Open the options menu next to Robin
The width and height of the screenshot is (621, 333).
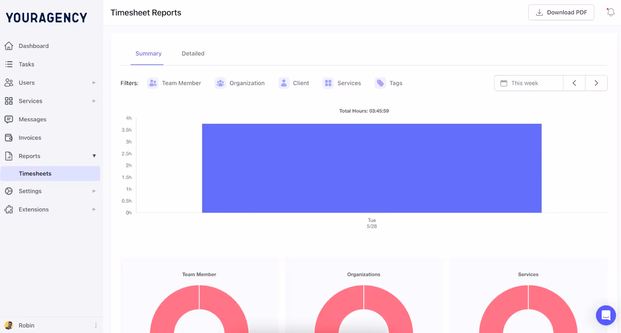96,325
